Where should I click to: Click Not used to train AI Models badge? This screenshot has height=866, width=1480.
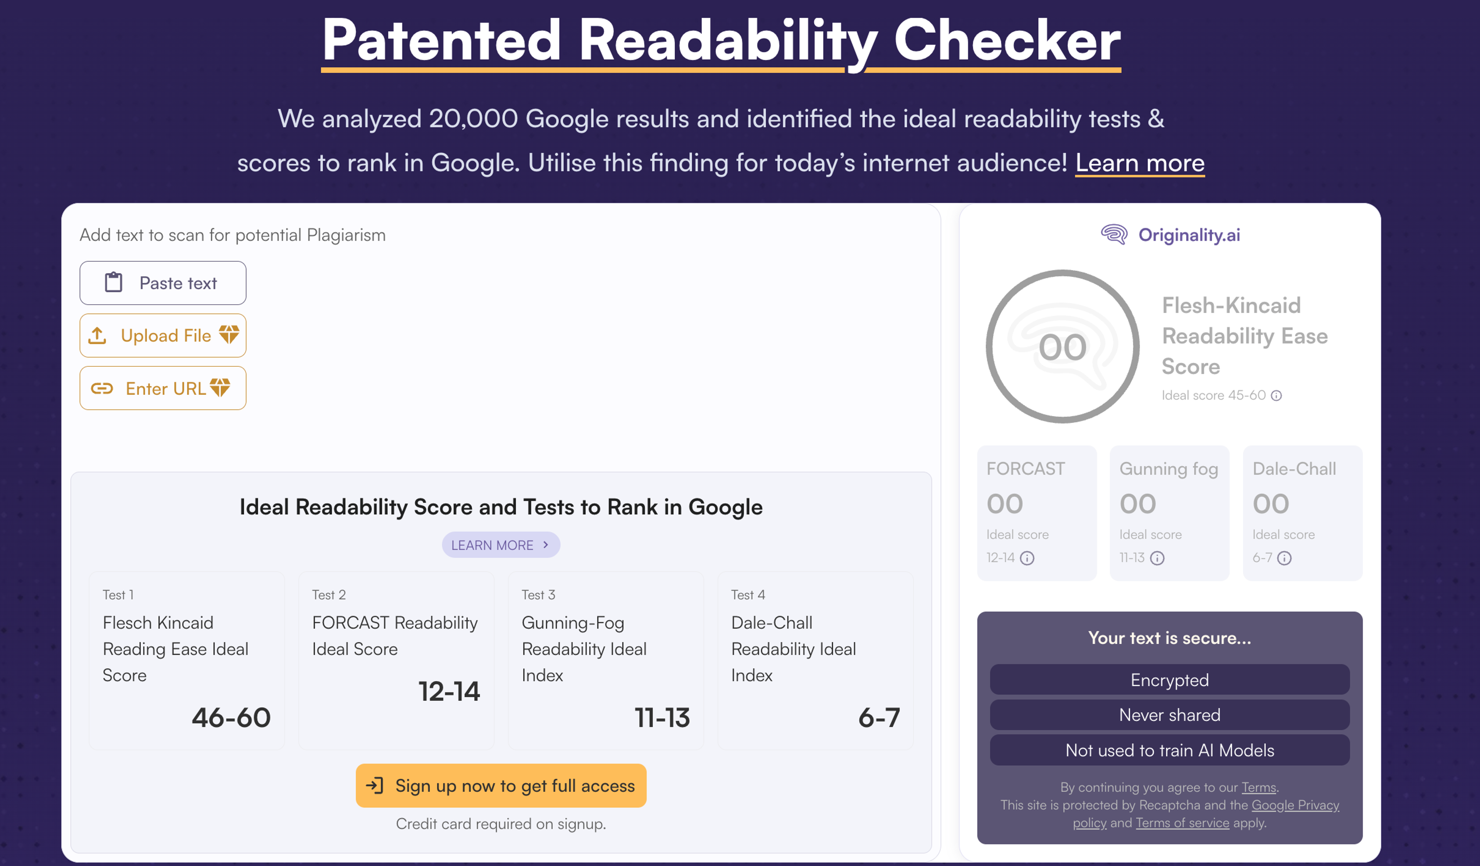point(1170,750)
